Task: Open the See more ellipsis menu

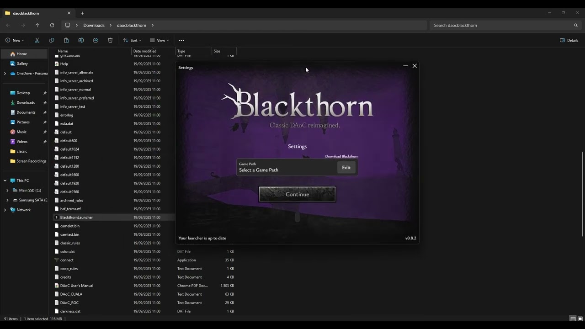Action: point(181,40)
